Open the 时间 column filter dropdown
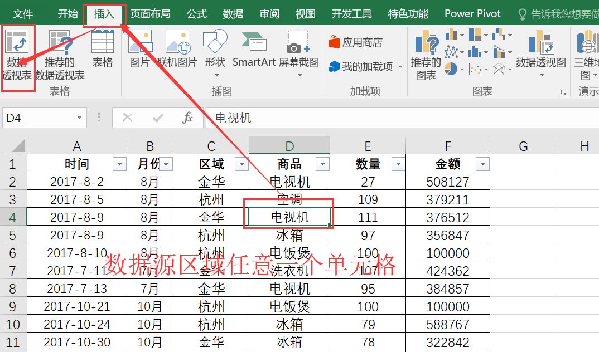This screenshot has width=599, height=352. [x=119, y=164]
